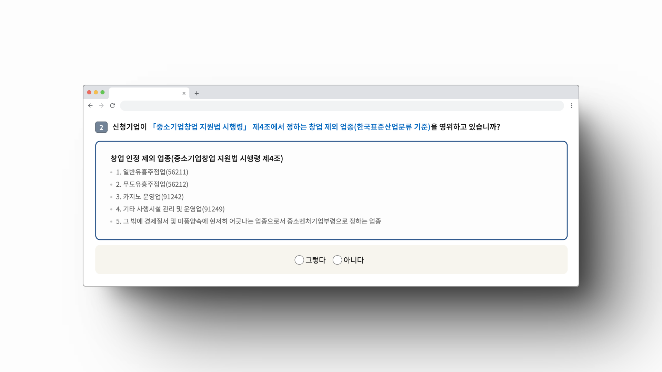Image resolution: width=662 pixels, height=372 pixels.
Task: Click the browser address bar
Action: click(341, 106)
